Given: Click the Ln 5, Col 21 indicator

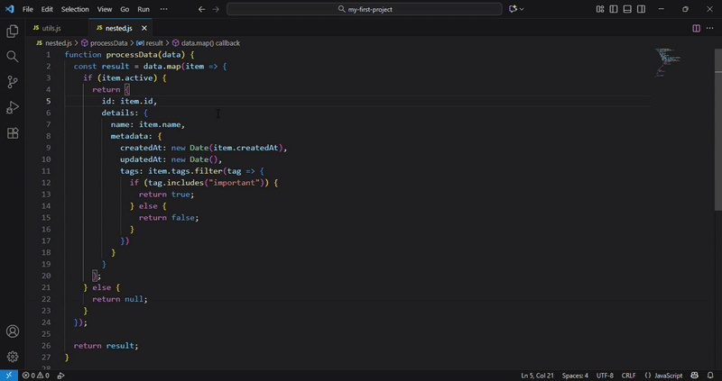Looking at the screenshot, I should (540, 375).
